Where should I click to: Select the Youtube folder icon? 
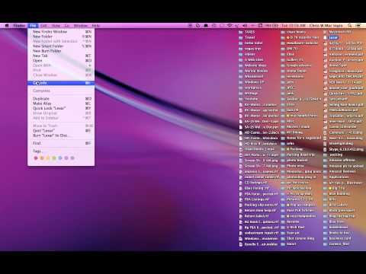(x=241, y=99)
